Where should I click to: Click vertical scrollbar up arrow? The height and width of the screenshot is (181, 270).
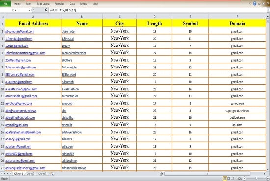coord(268,16)
